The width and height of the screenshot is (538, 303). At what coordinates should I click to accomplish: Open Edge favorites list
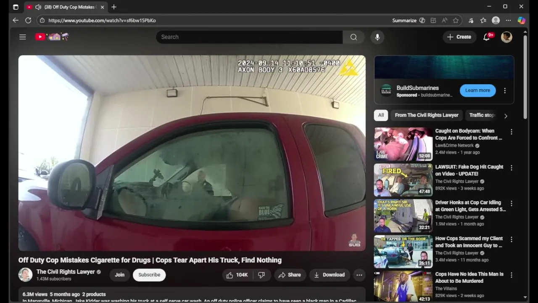pos(483,20)
